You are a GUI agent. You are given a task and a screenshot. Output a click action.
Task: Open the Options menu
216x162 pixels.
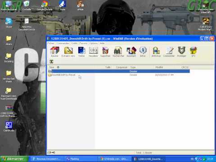click(x=94, y=43)
